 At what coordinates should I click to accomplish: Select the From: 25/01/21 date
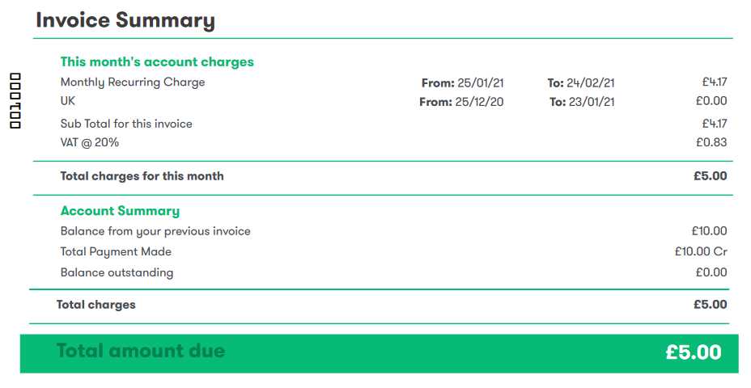point(463,82)
